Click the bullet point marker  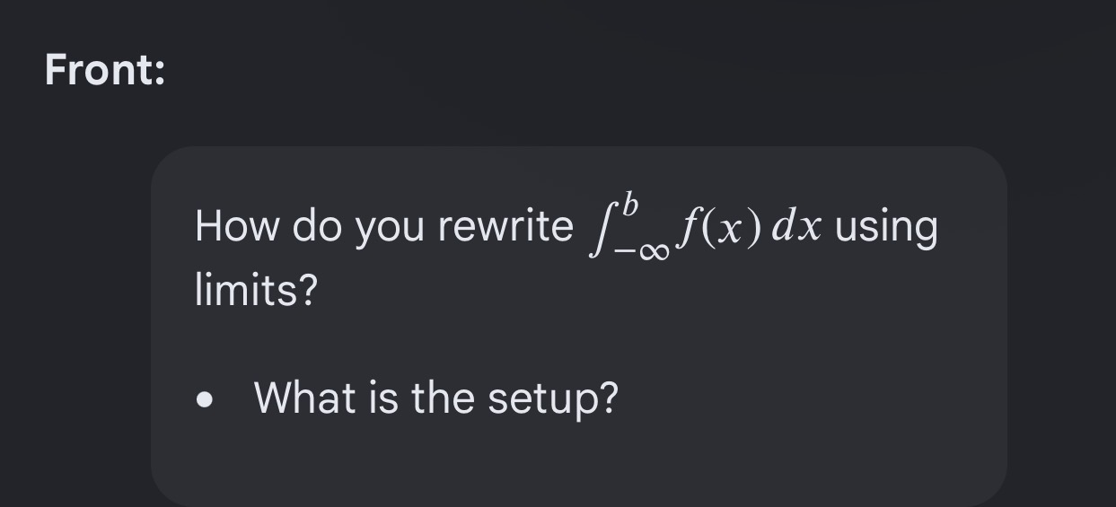pos(207,398)
